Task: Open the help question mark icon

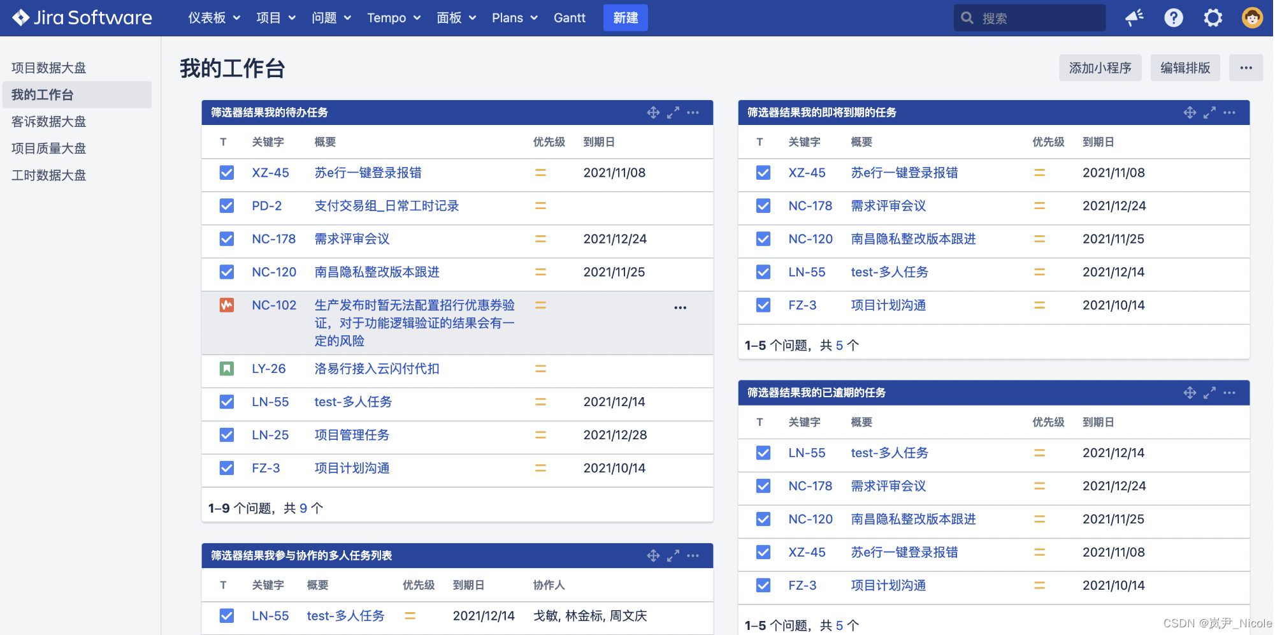Action: pos(1174,18)
